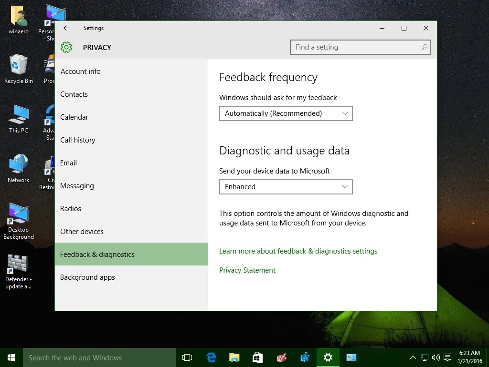This screenshot has width=489, height=367.
Task: Launch the Store app from the taskbar
Action: pyautogui.click(x=257, y=357)
